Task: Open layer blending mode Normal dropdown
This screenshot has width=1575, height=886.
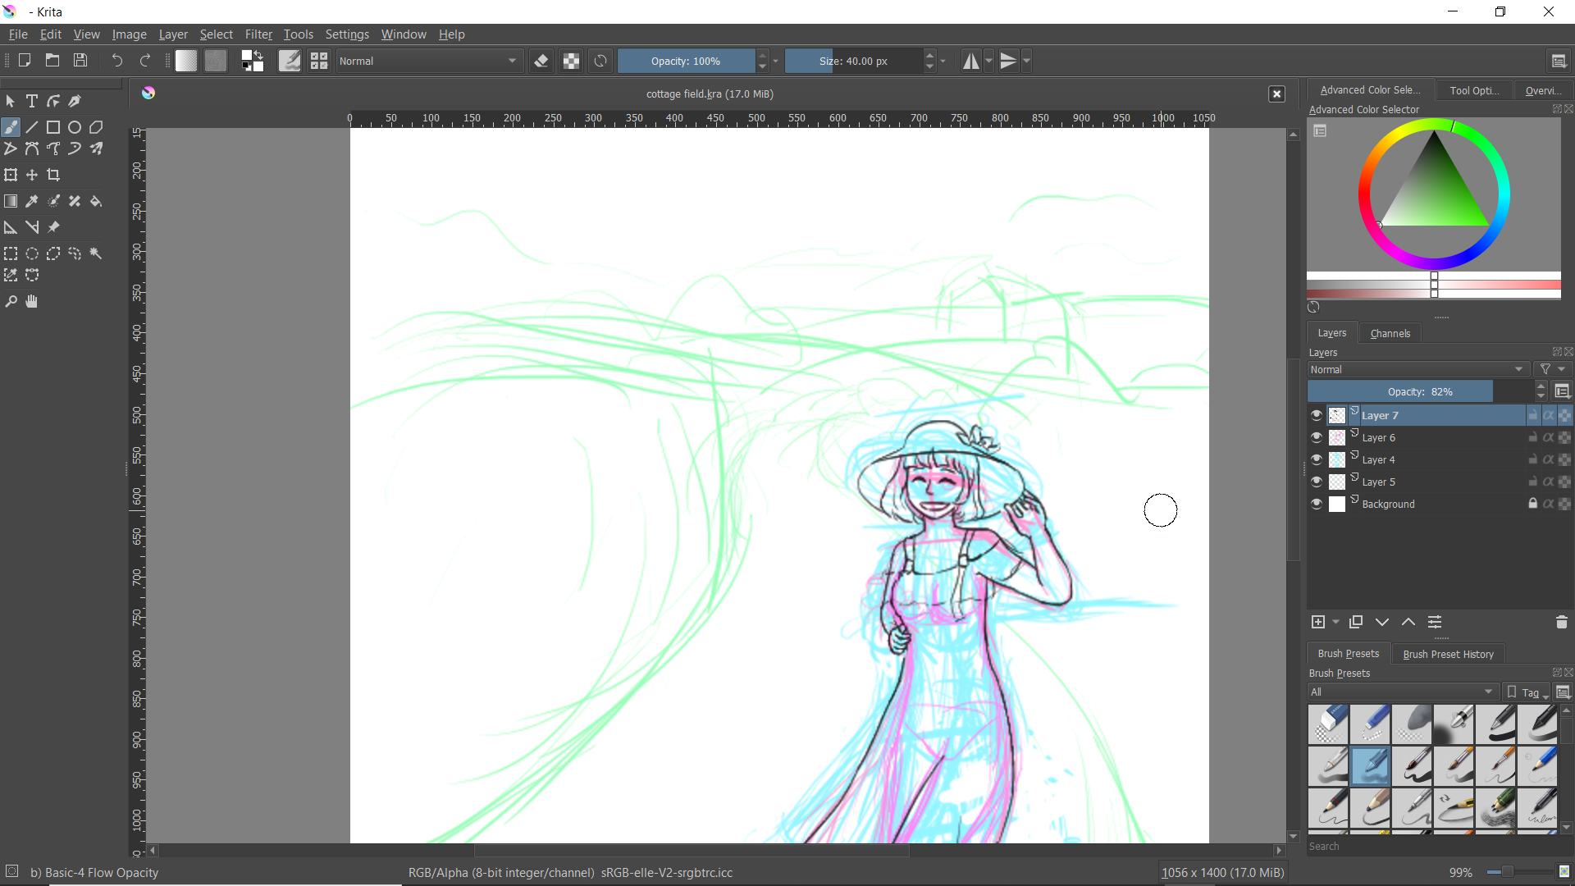Action: (1416, 369)
